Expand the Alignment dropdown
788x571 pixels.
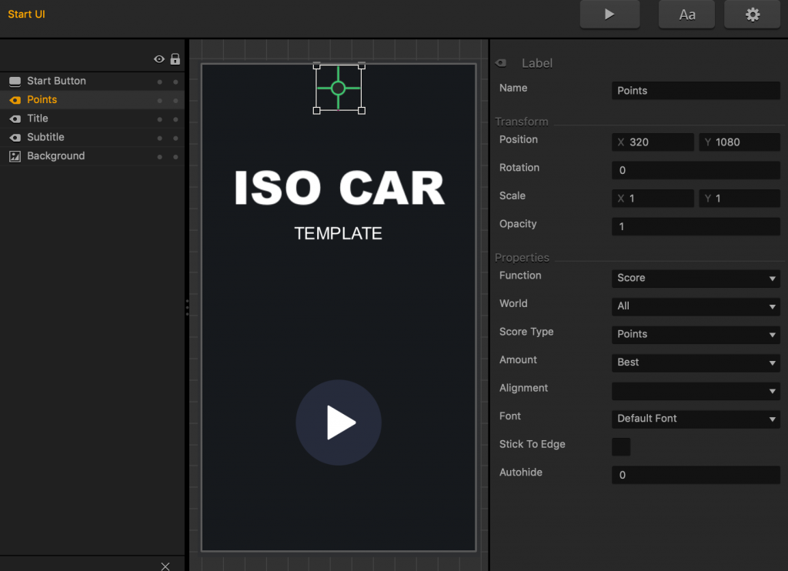[695, 390]
